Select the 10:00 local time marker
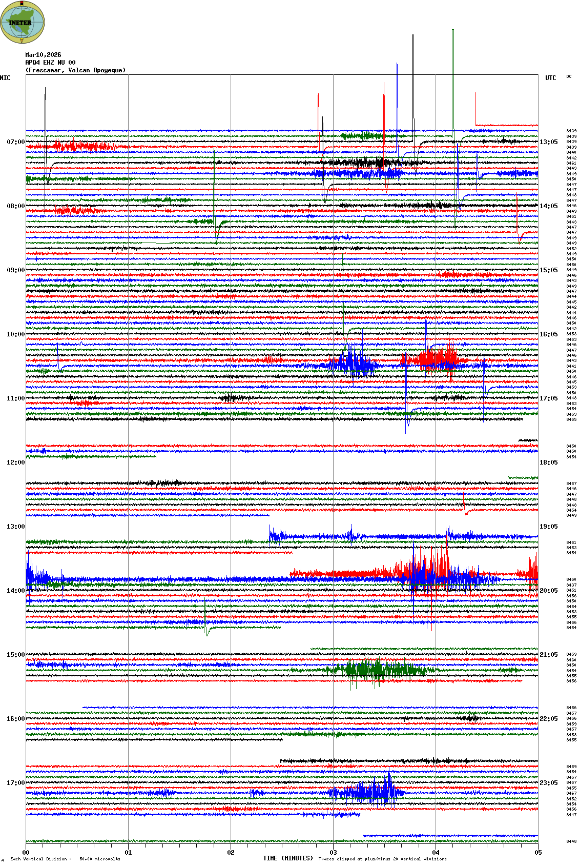 point(15,334)
